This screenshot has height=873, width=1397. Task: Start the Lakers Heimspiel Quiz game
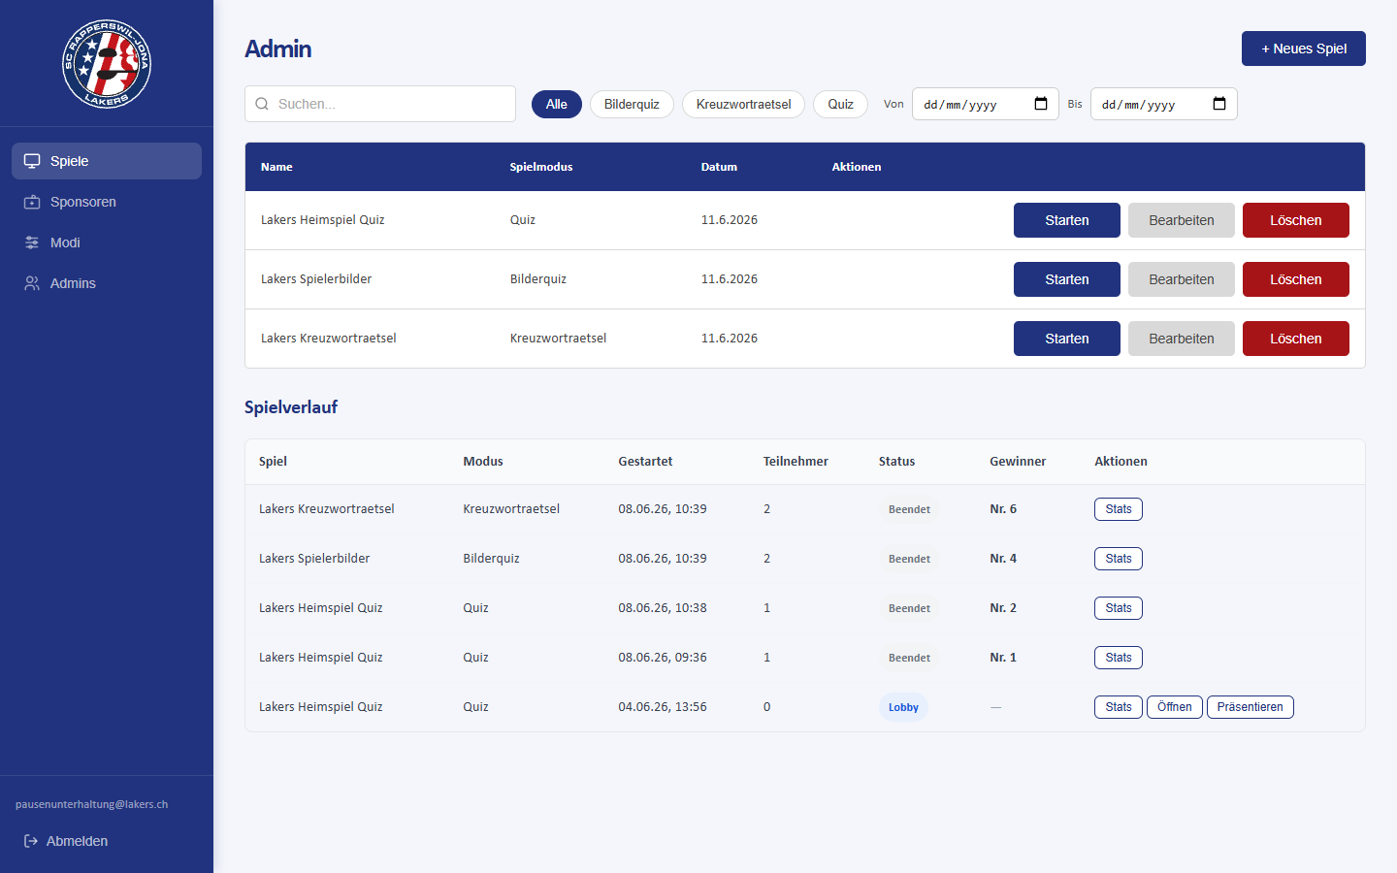click(1067, 220)
